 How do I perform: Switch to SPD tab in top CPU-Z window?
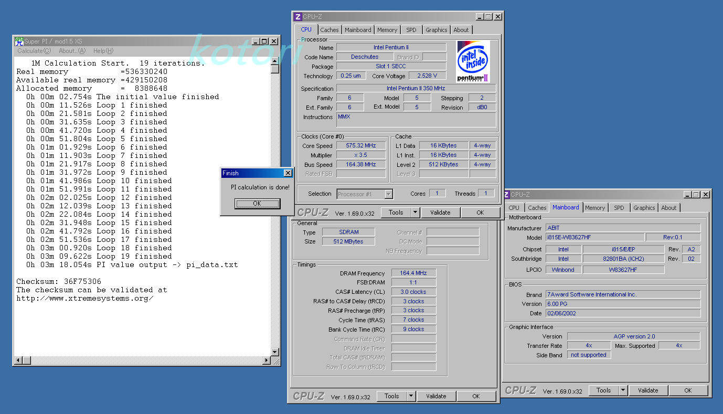pyautogui.click(x=411, y=30)
